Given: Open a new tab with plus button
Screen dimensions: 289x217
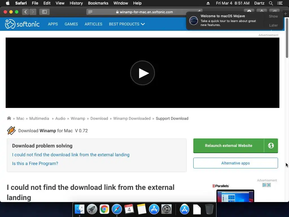Looking at the screenshot, I should tap(286, 14).
